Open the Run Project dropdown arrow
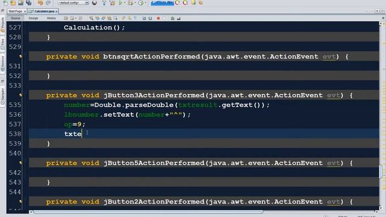The image size is (386, 217). coord(125,3)
